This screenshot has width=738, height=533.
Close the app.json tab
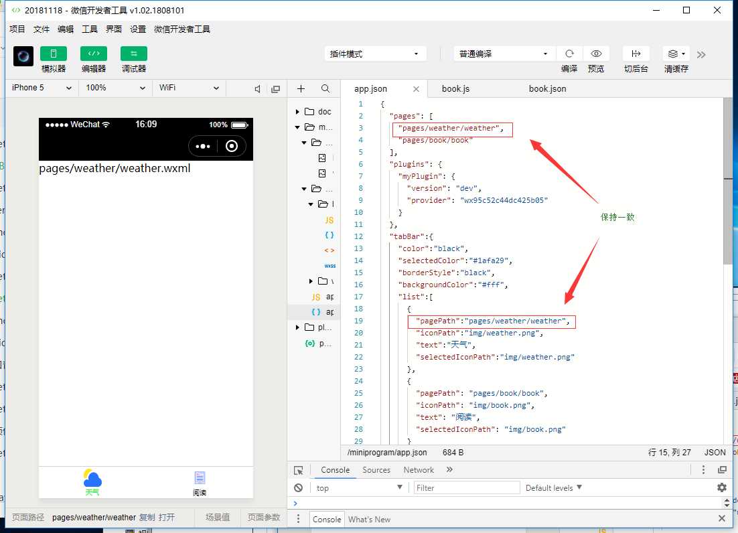pos(416,89)
